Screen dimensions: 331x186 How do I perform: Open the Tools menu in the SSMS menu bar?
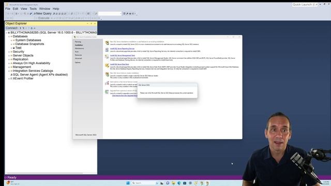pyautogui.click(x=33, y=9)
